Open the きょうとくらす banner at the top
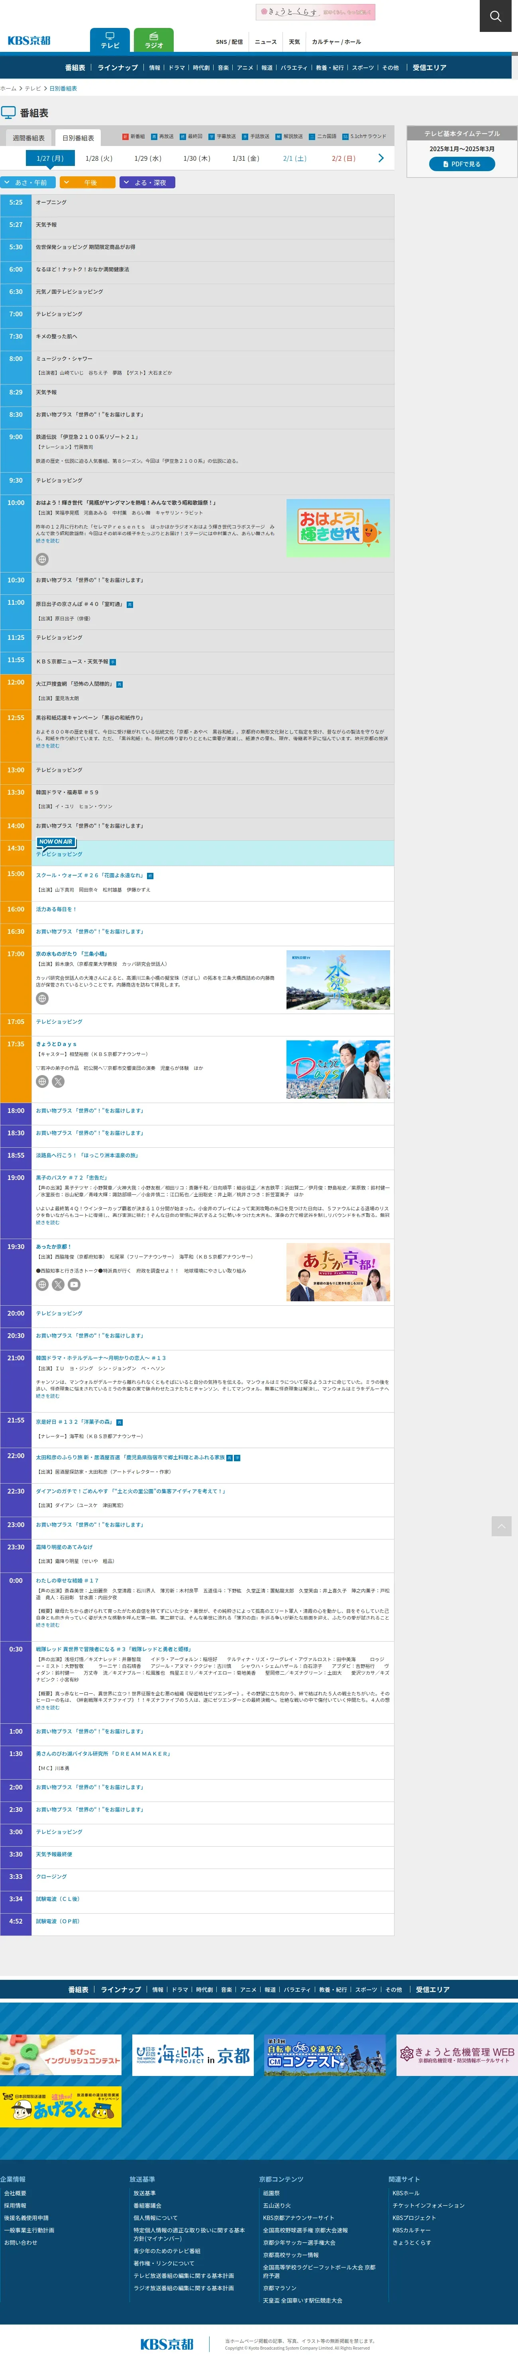518x2364 pixels. coord(316,12)
